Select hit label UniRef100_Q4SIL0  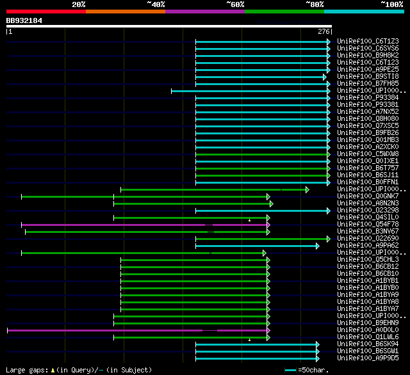point(368,218)
